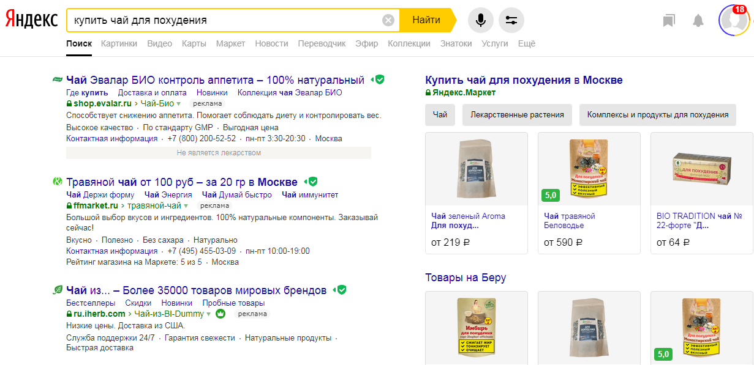Open the bookmarks/collections icon in the header
Screen dimensions: 754x365
pos(669,21)
